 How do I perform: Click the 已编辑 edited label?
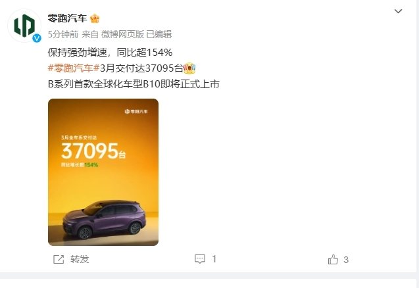point(159,34)
